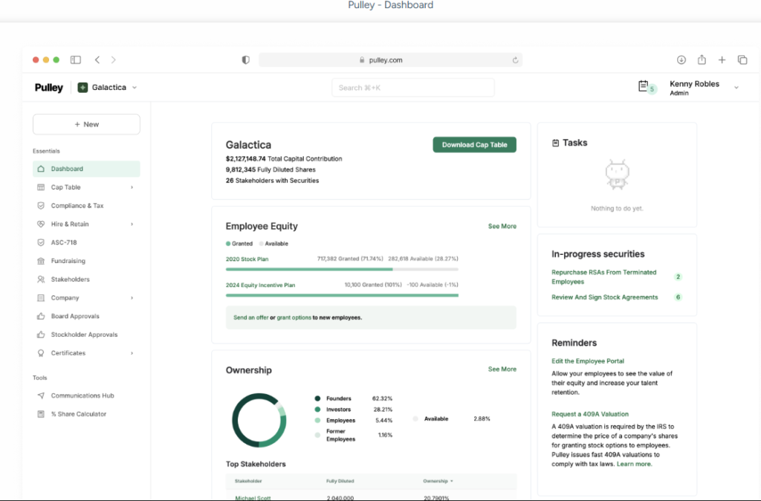Open the browser share icon
The width and height of the screenshot is (761, 501).
pos(702,60)
